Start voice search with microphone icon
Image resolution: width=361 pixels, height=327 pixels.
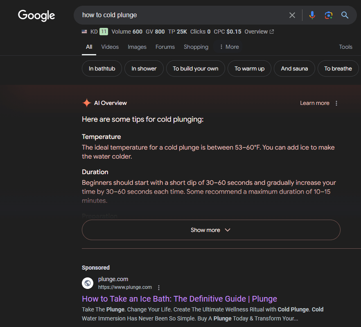coord(312,15)
